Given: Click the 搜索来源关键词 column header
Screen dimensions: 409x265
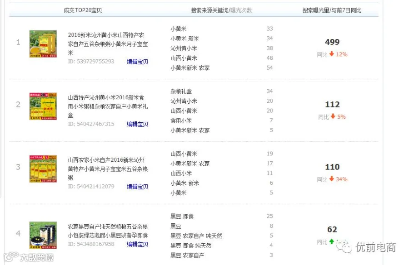Looking at the screenshot, I should 209,10.
